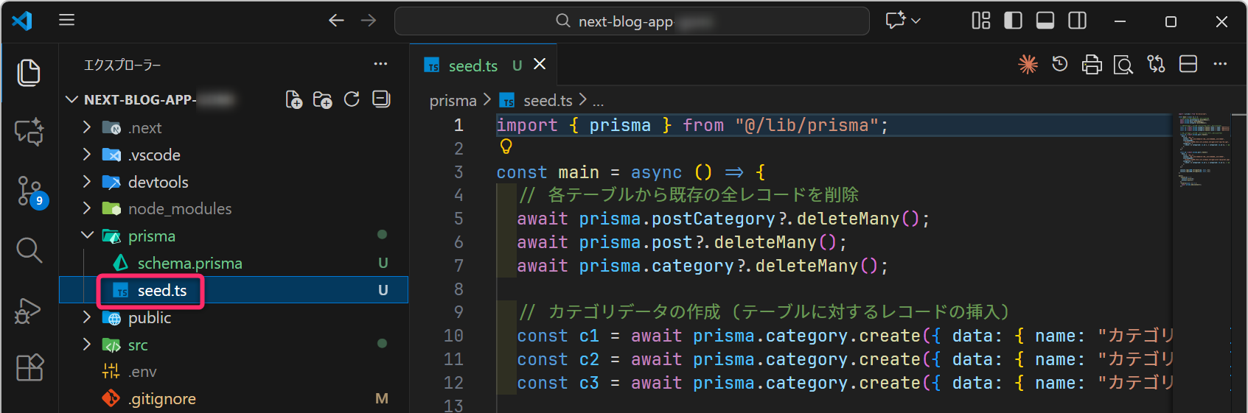Click the command center search box
1248x413 pixels.
[632, 21]
